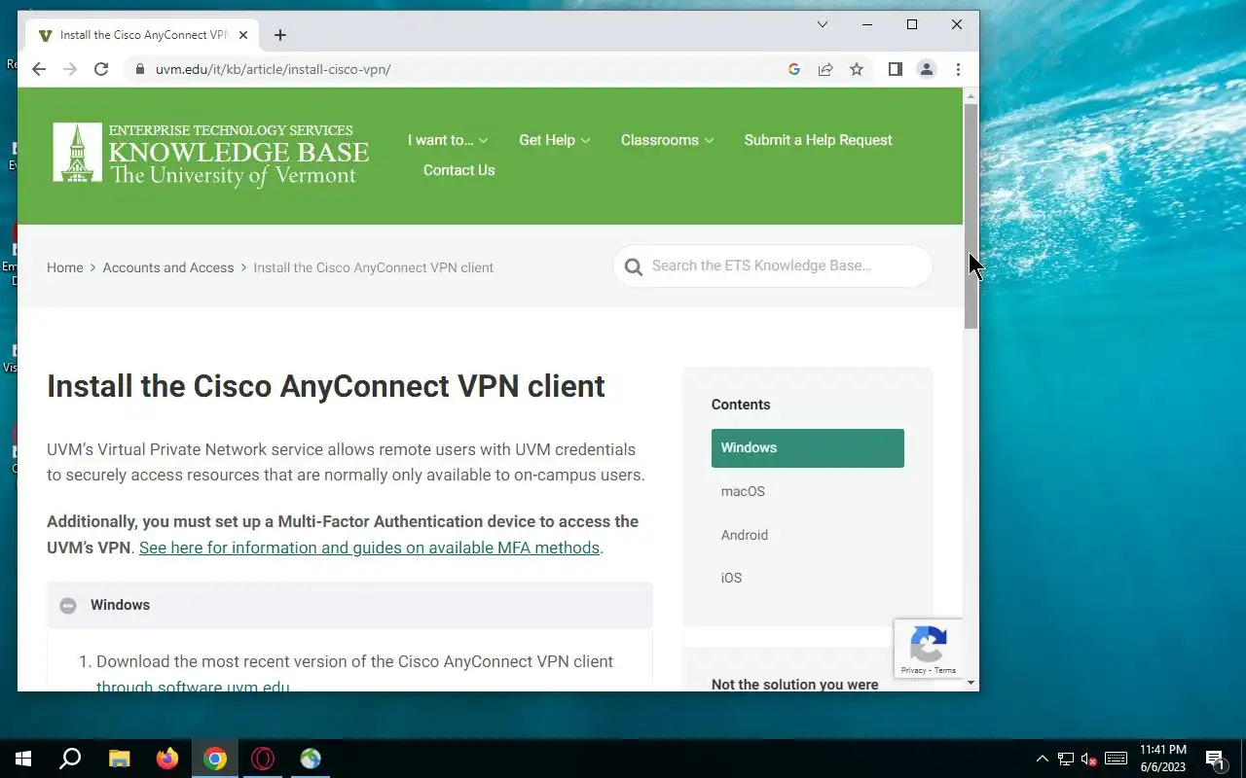
Task: Click the globe app in taskbar
Action: (311, 759)
